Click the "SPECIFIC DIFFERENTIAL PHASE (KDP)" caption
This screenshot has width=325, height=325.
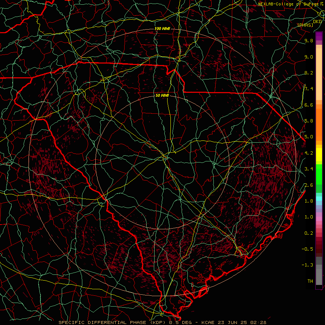112,322
